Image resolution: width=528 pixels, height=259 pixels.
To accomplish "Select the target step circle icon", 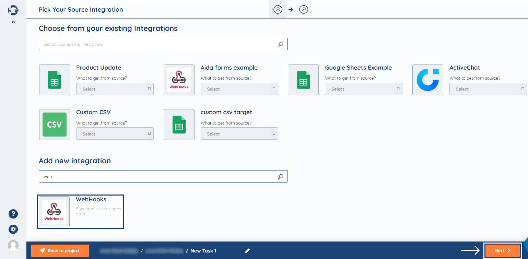I will pyautogui.click(x=303, y=10).
